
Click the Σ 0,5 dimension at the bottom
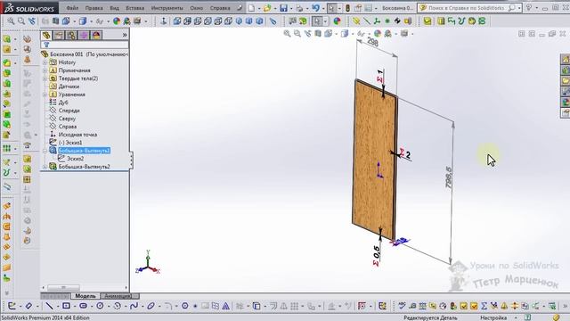click(376, 256)
